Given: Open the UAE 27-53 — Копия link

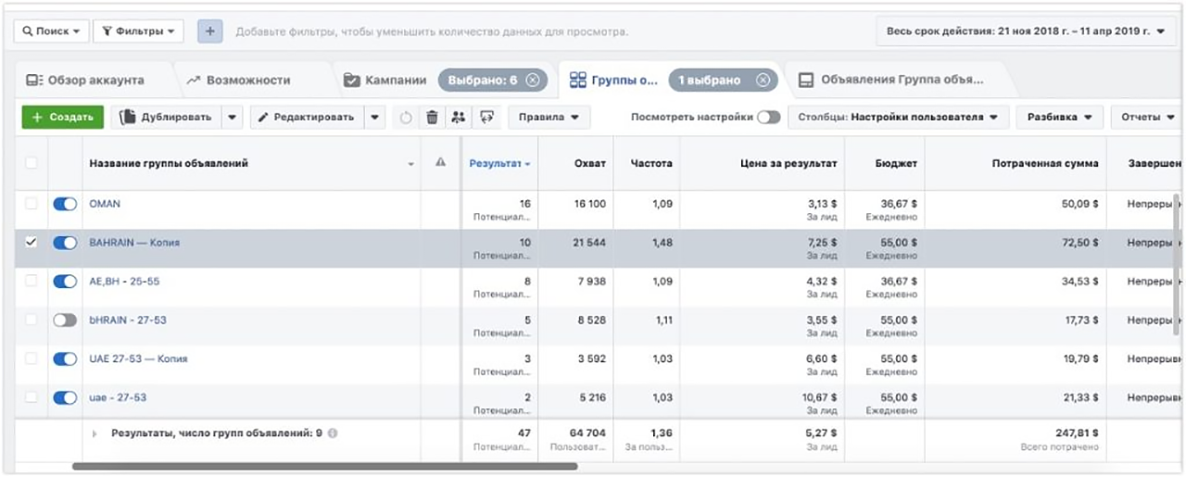Looking at the screenshot, I should click(x=138, y=359).
